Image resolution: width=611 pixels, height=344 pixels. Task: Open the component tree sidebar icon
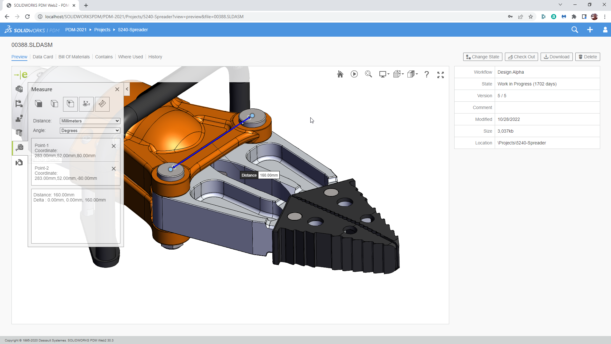(x=19, y=104)
